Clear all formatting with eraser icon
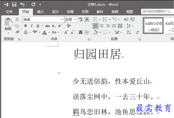The height and width of the screenshot is (118, 174). (69, 26)
